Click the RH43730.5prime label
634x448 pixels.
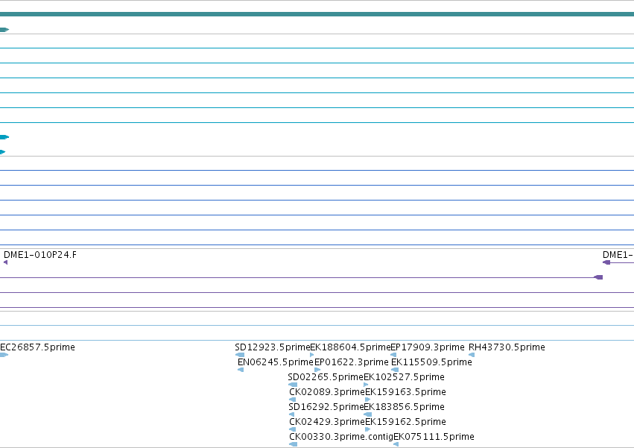[507, 347]
